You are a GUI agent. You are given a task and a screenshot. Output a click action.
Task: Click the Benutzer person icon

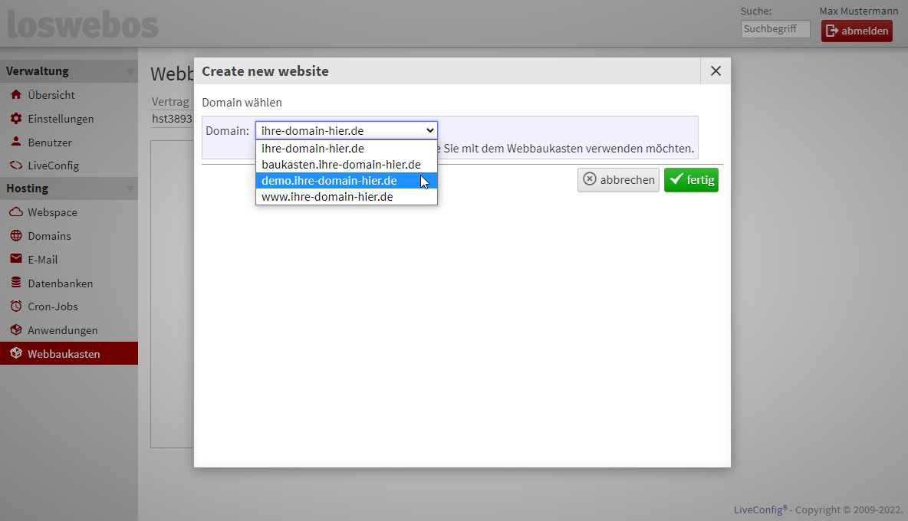click(15, 143)
